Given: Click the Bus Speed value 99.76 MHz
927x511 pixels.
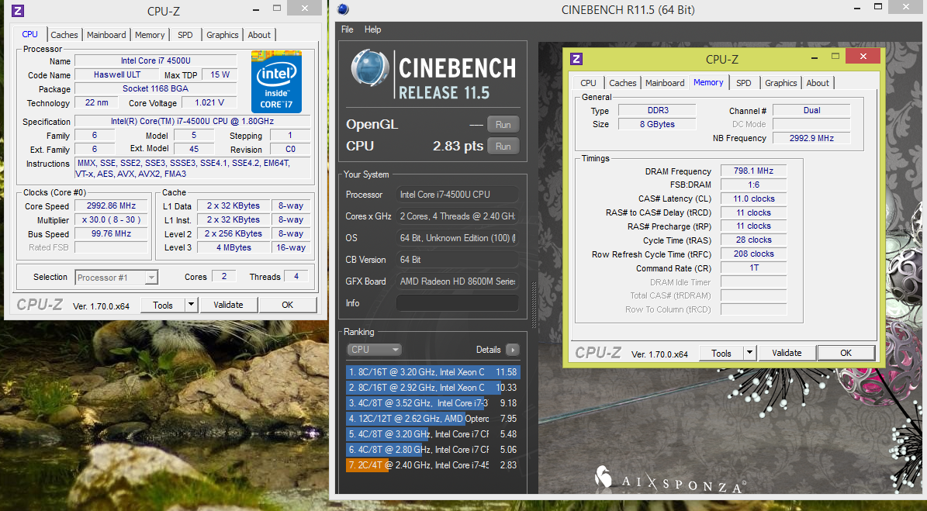Looking at the screenshot, I should pyautogui.click(x=111, y=234).
